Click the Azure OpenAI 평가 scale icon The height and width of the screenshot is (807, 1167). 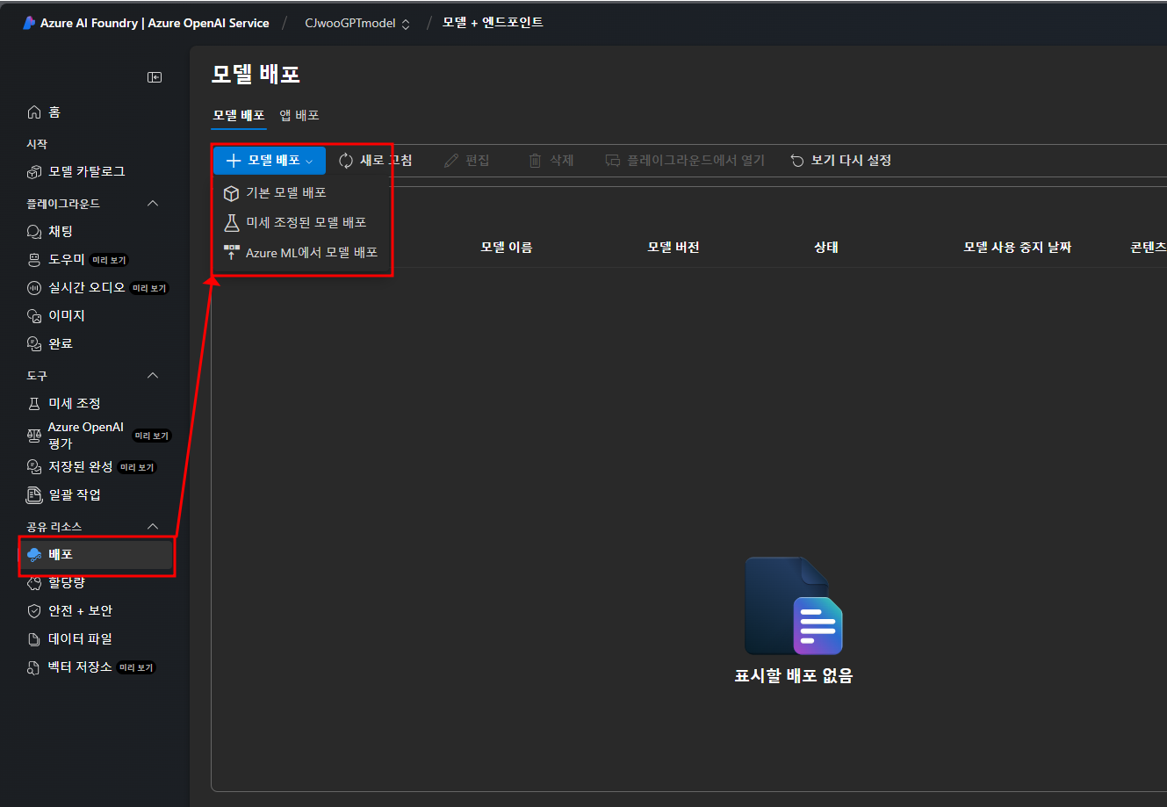pos(34,435)
